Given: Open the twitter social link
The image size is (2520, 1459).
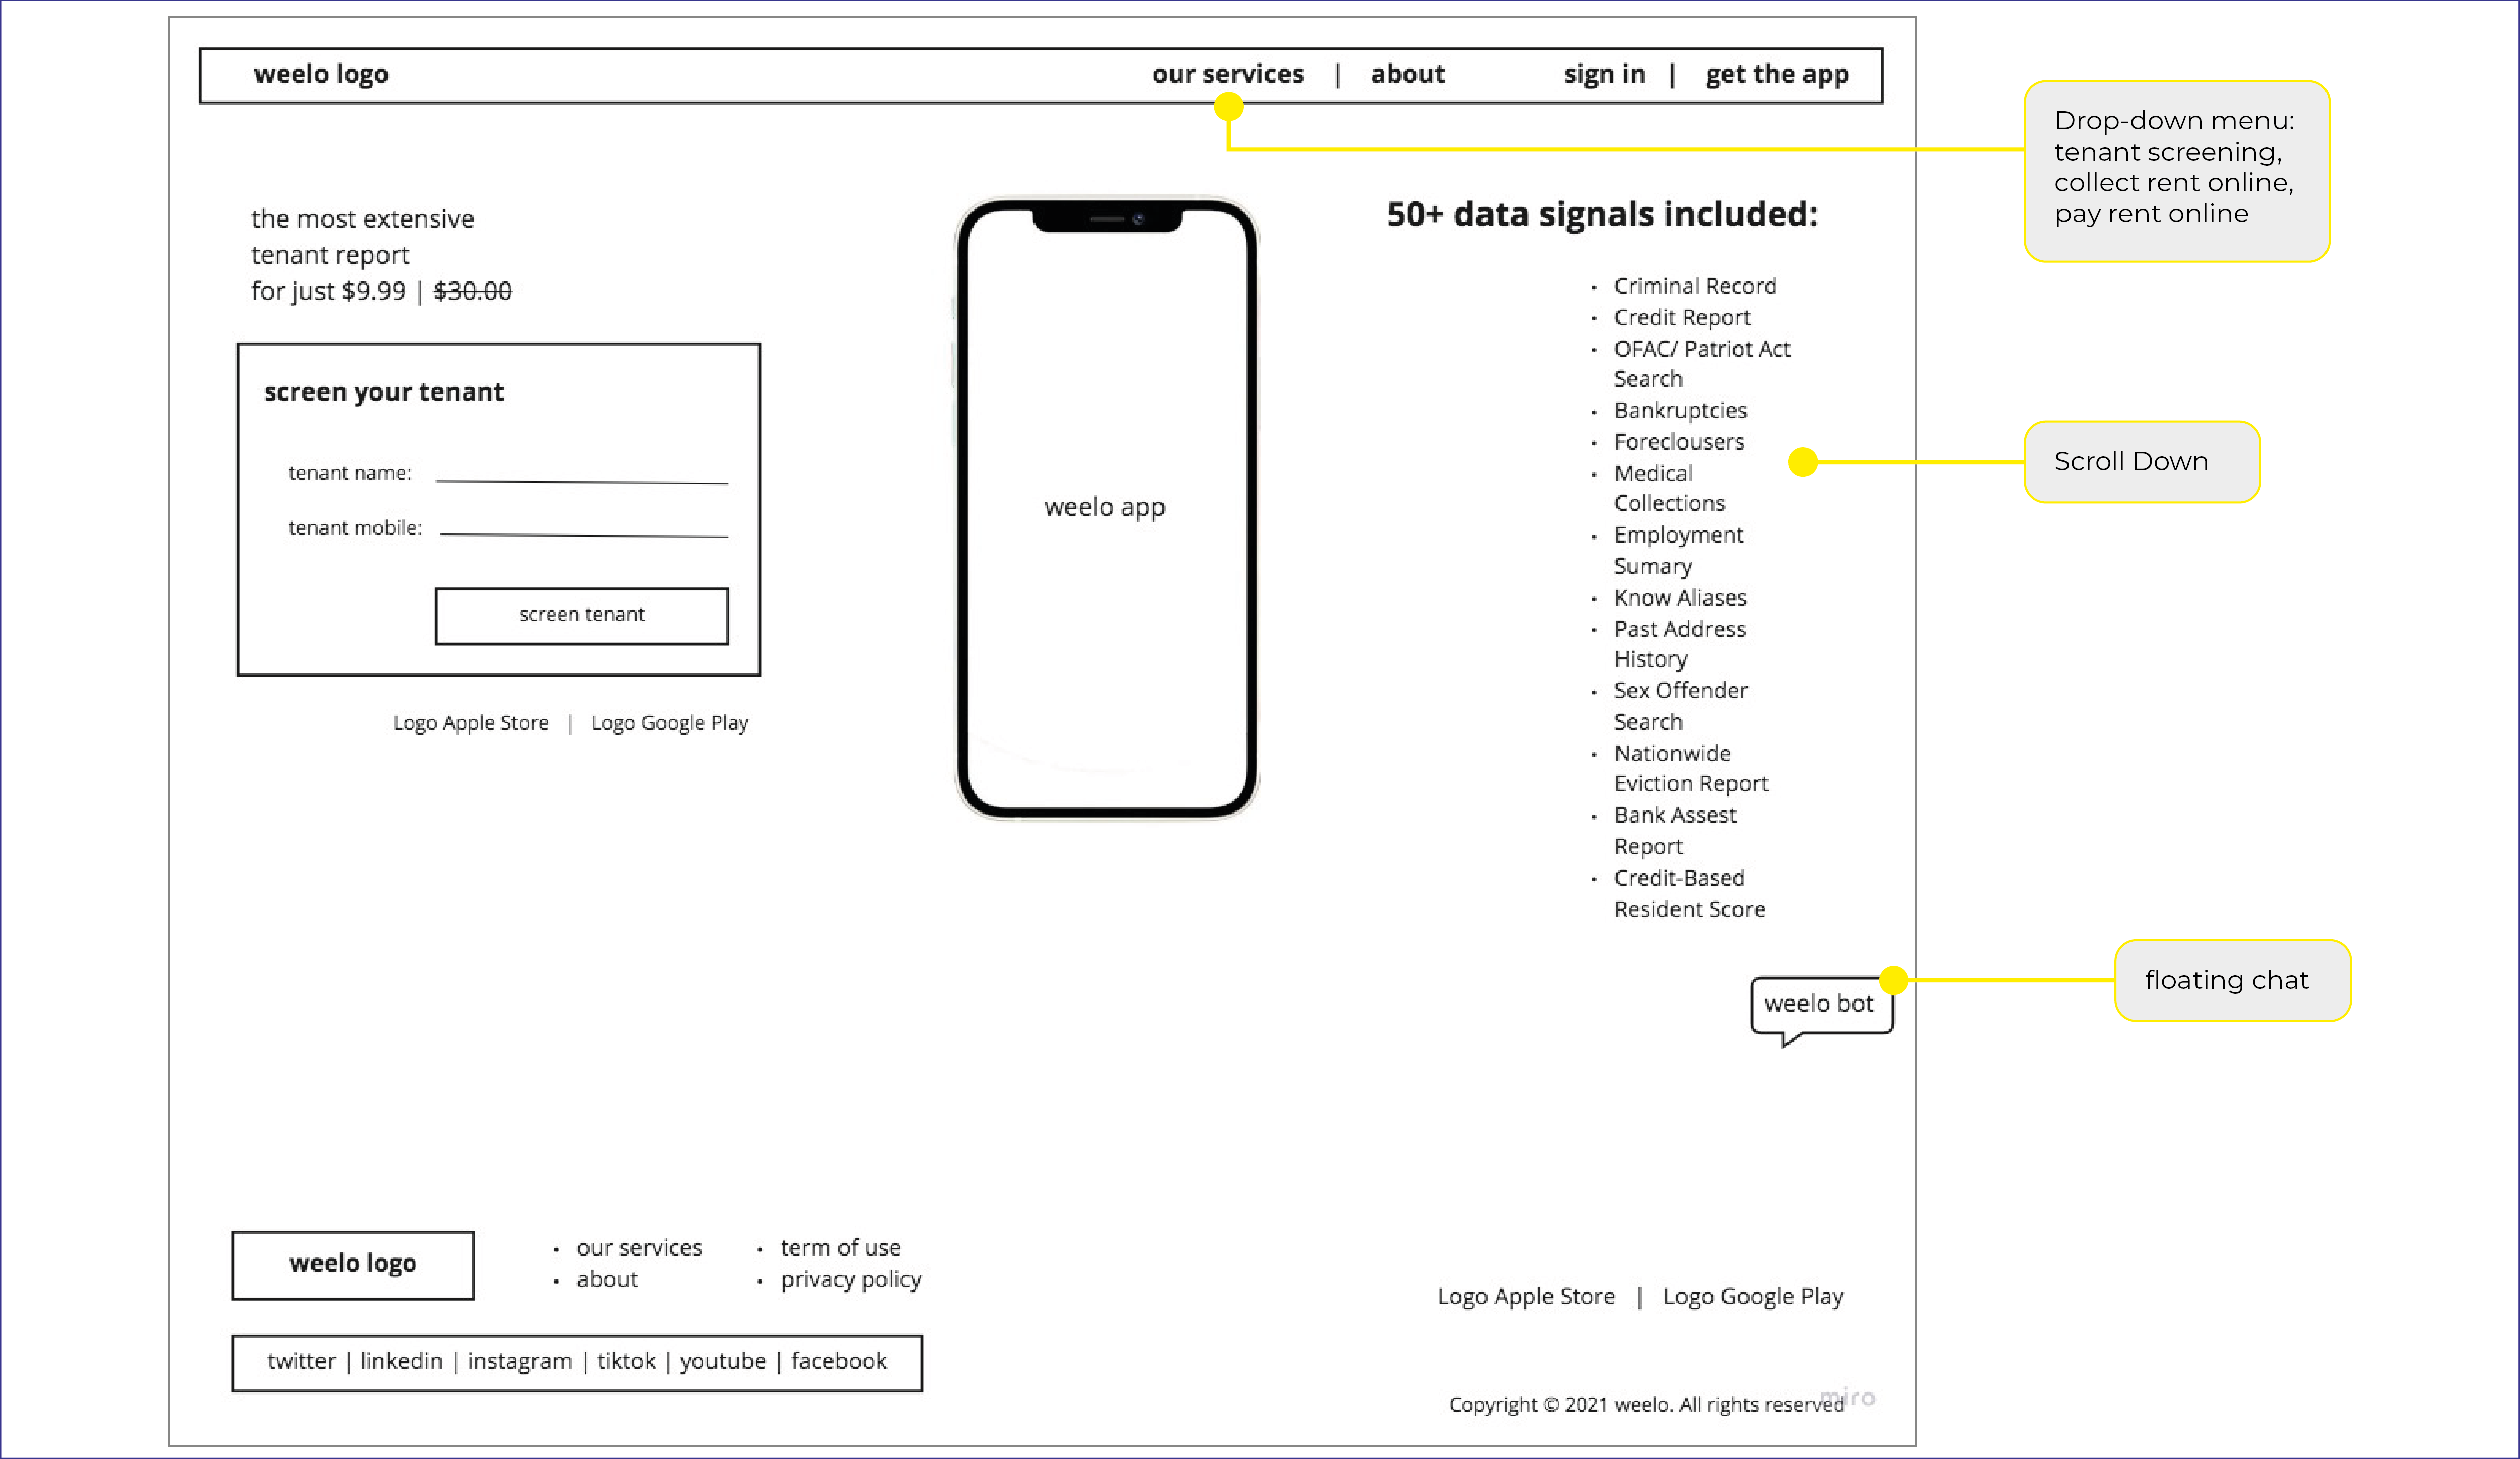Looking at the screenshot, I should pyautogui.click(x=301, y=1361).
